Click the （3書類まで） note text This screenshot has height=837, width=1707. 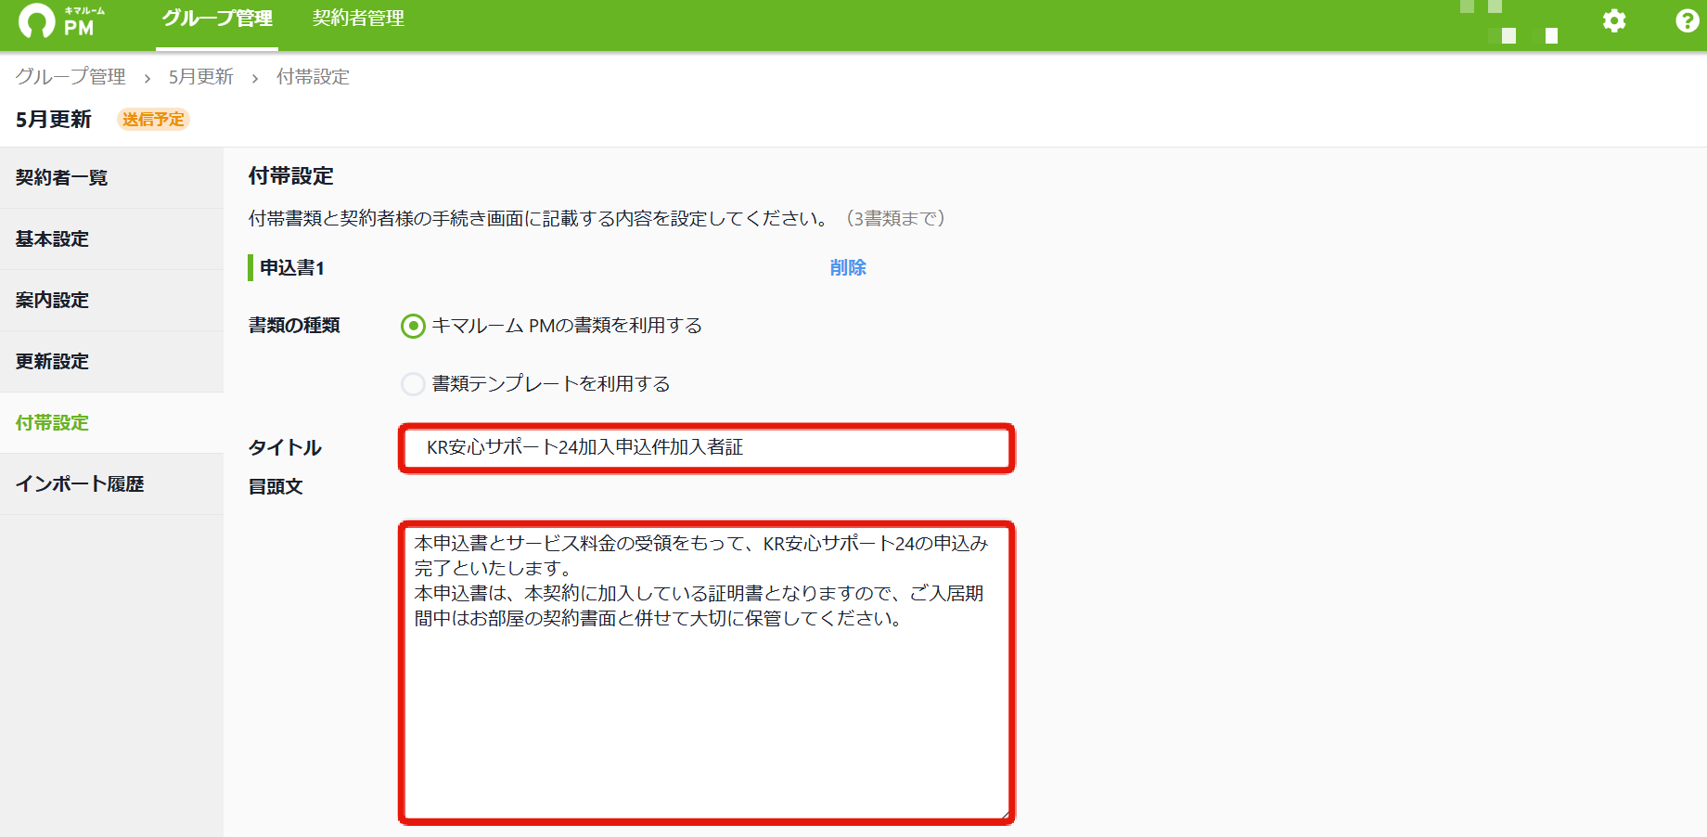pyautogui.click(x=895, y=218)
